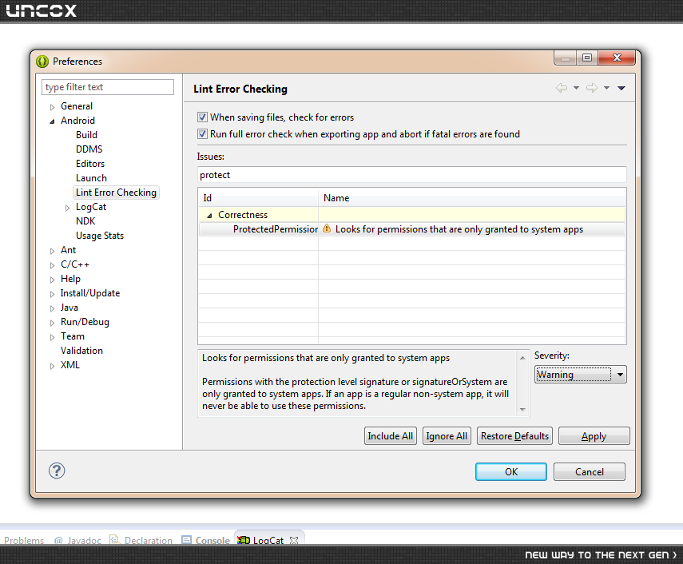Click the Apply button
The height and width of the screenshot is (564, 683).
(594, 436)
